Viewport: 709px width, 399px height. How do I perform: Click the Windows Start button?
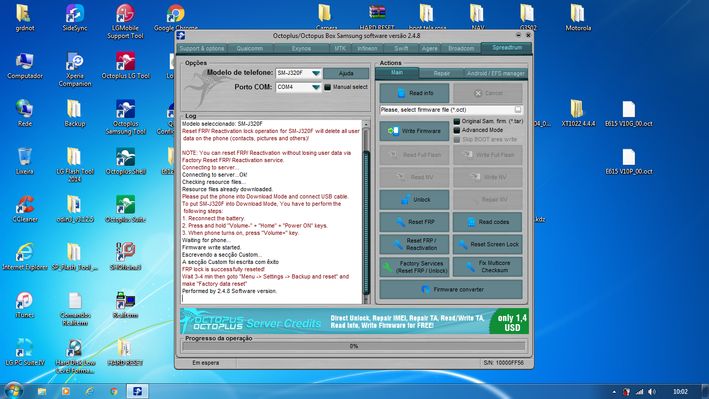coord(13,391)
